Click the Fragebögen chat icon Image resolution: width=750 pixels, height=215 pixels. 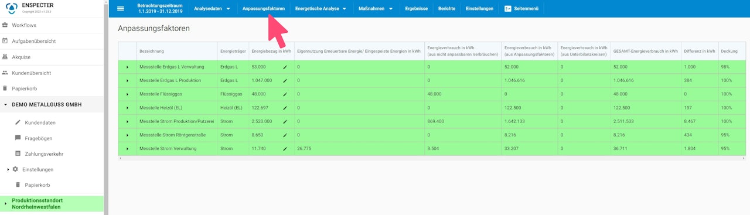tap(18, 138)
